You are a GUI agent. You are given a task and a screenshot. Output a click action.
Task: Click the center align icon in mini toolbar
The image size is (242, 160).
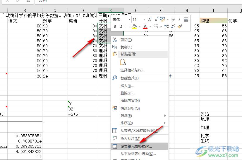[128, 27]
